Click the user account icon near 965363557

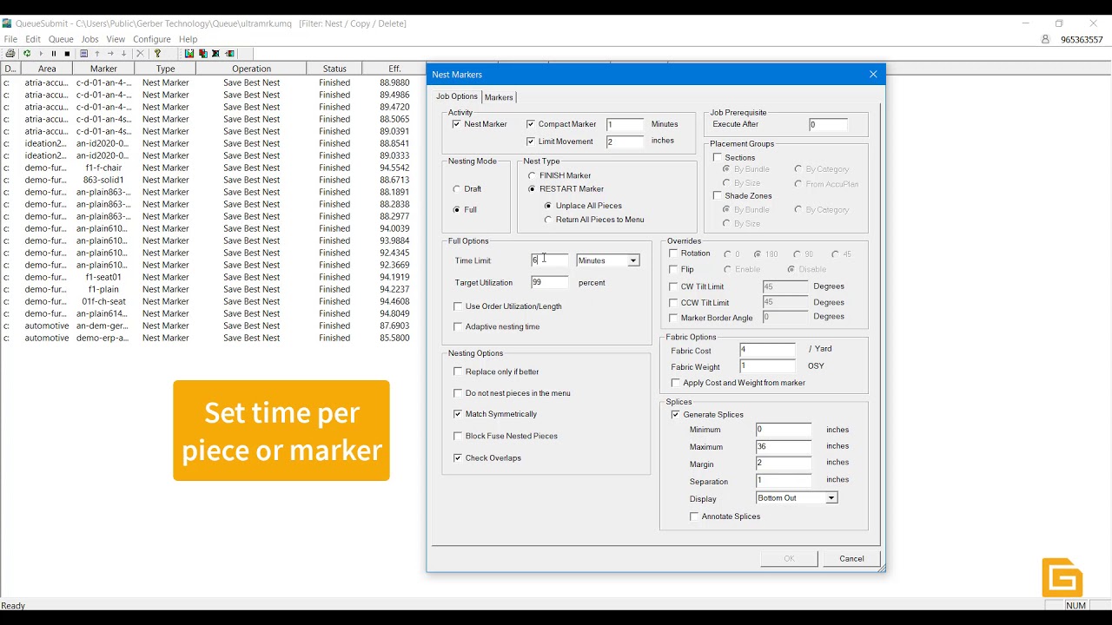click(x=1046, y=39)
